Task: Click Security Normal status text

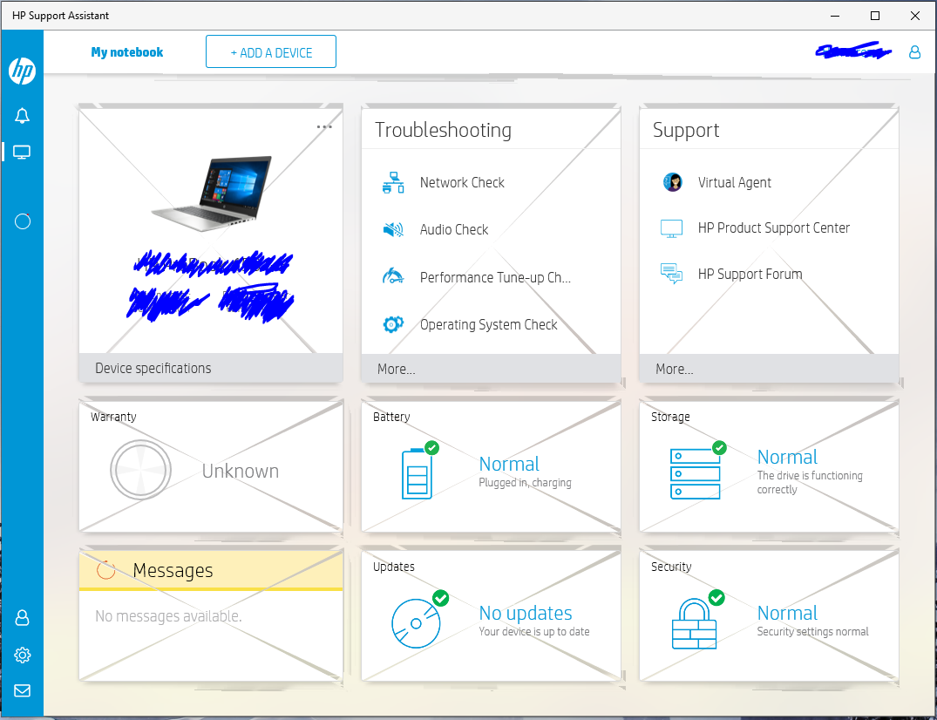Action: pyautogui.click(x=787, y=613)
